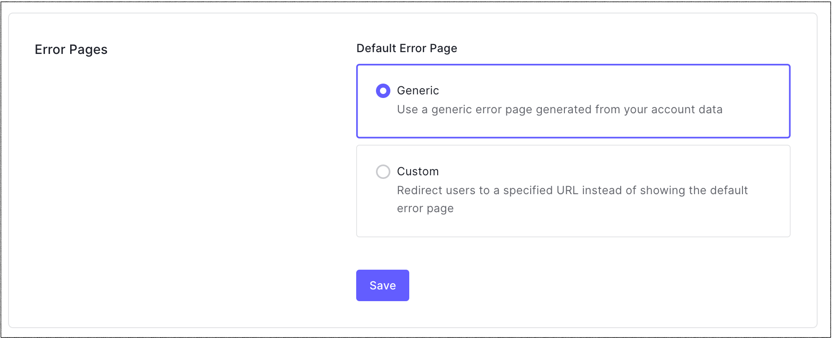
Task: Choose the custom URL redirect card
Action: 573,191
